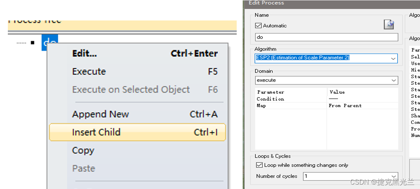Open the Number of cycles dropdown
The image size is (420, 189).
click(351, 176)
